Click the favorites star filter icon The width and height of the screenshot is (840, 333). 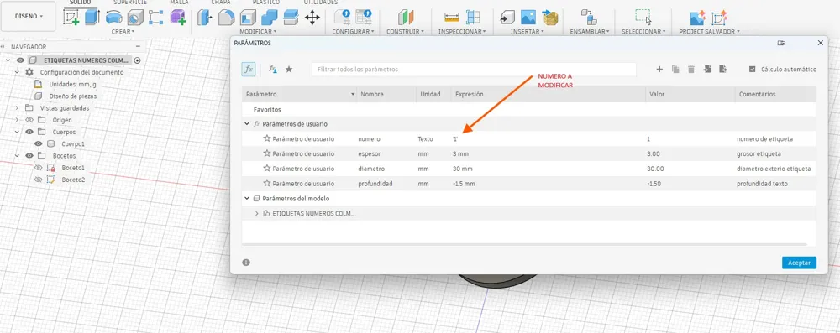[x=289, y=69]
